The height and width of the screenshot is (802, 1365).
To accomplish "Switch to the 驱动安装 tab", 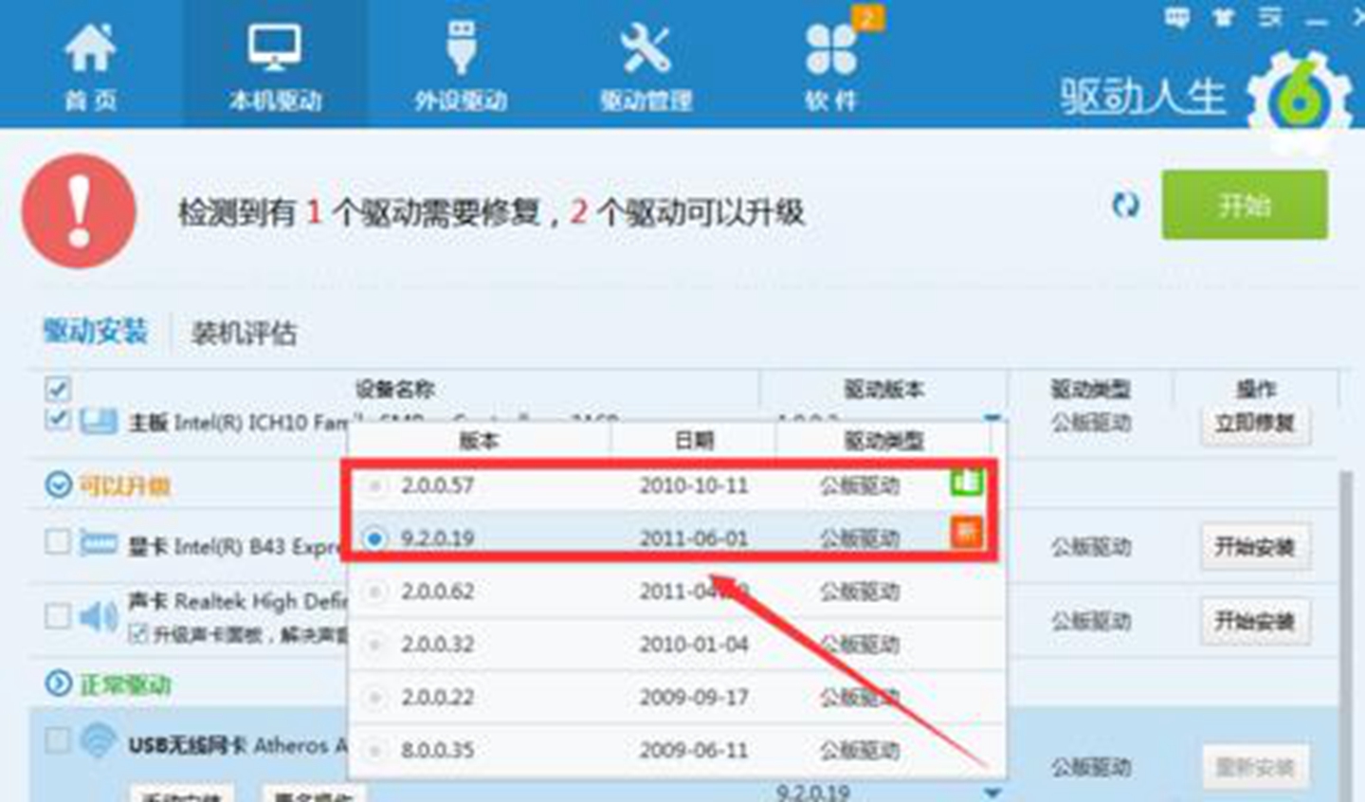I will coord(95,331).
